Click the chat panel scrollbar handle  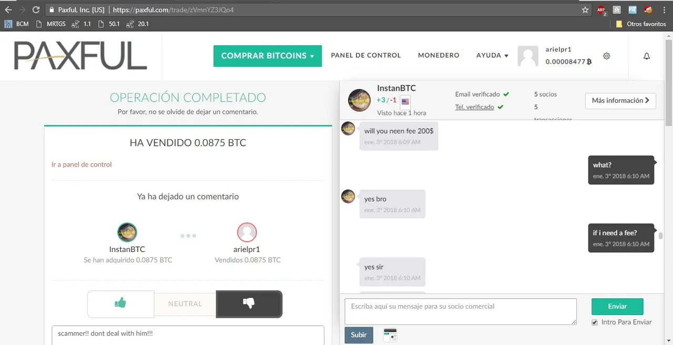tap(660, 236)
